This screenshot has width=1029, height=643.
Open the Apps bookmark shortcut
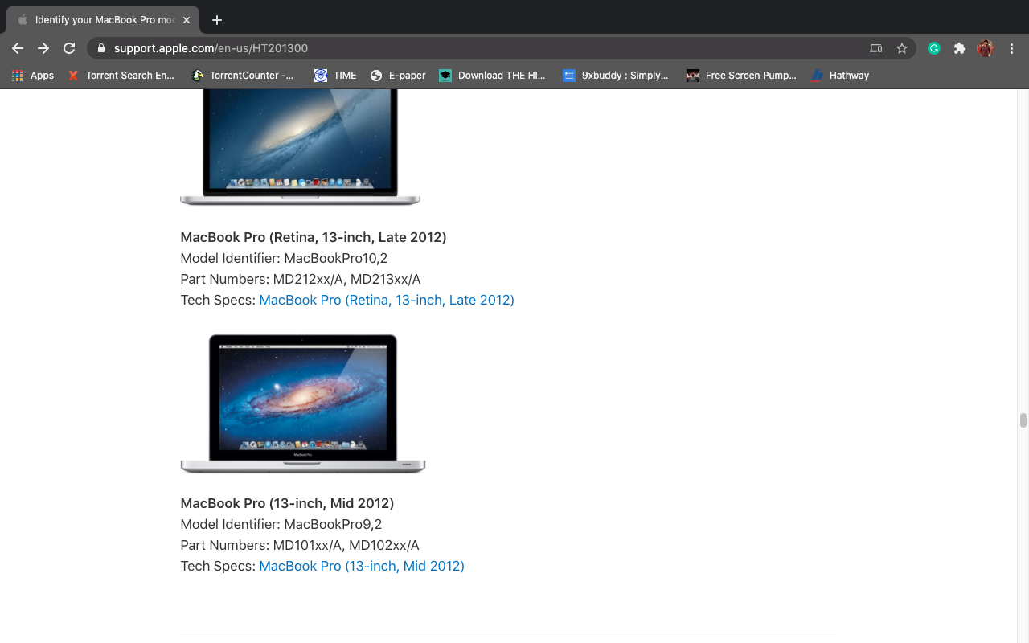(x=33, y=76)
